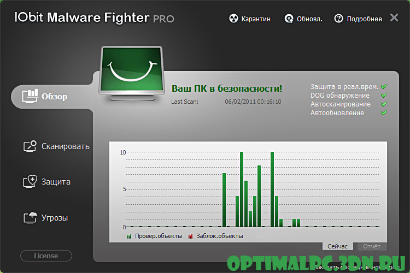Click the Подробнее question mark icon

pyautogui.click(x=338, y=19)
